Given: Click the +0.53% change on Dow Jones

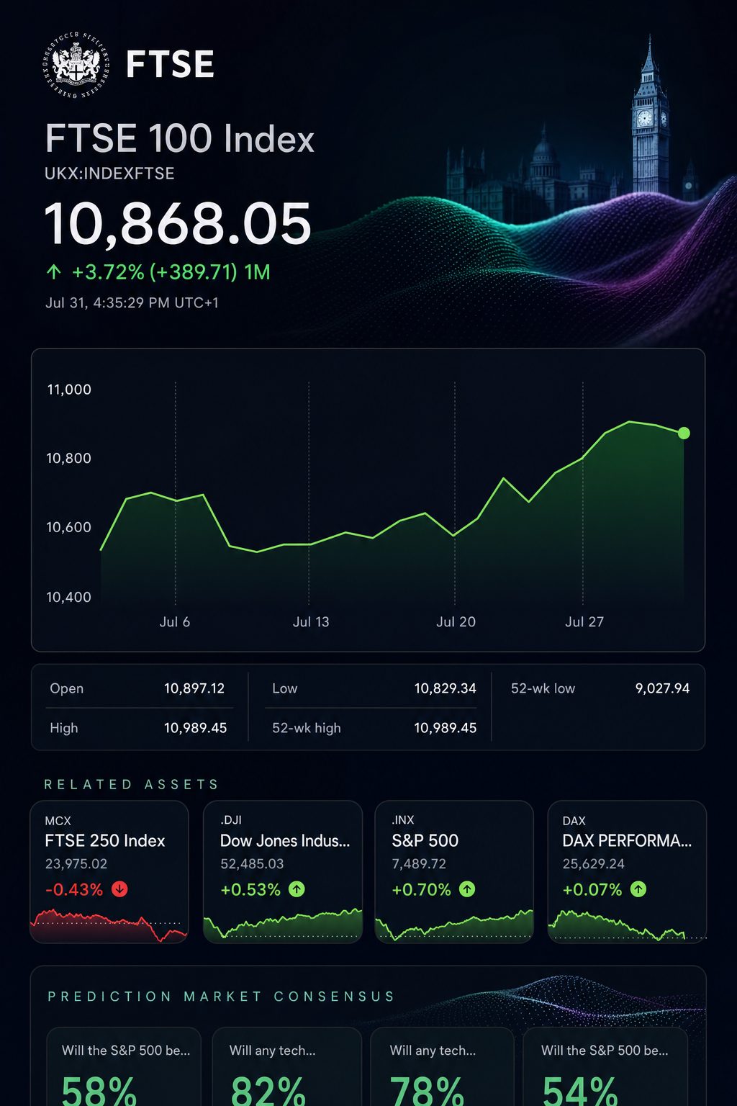Looking at the screenshot, I should (250, 889).
